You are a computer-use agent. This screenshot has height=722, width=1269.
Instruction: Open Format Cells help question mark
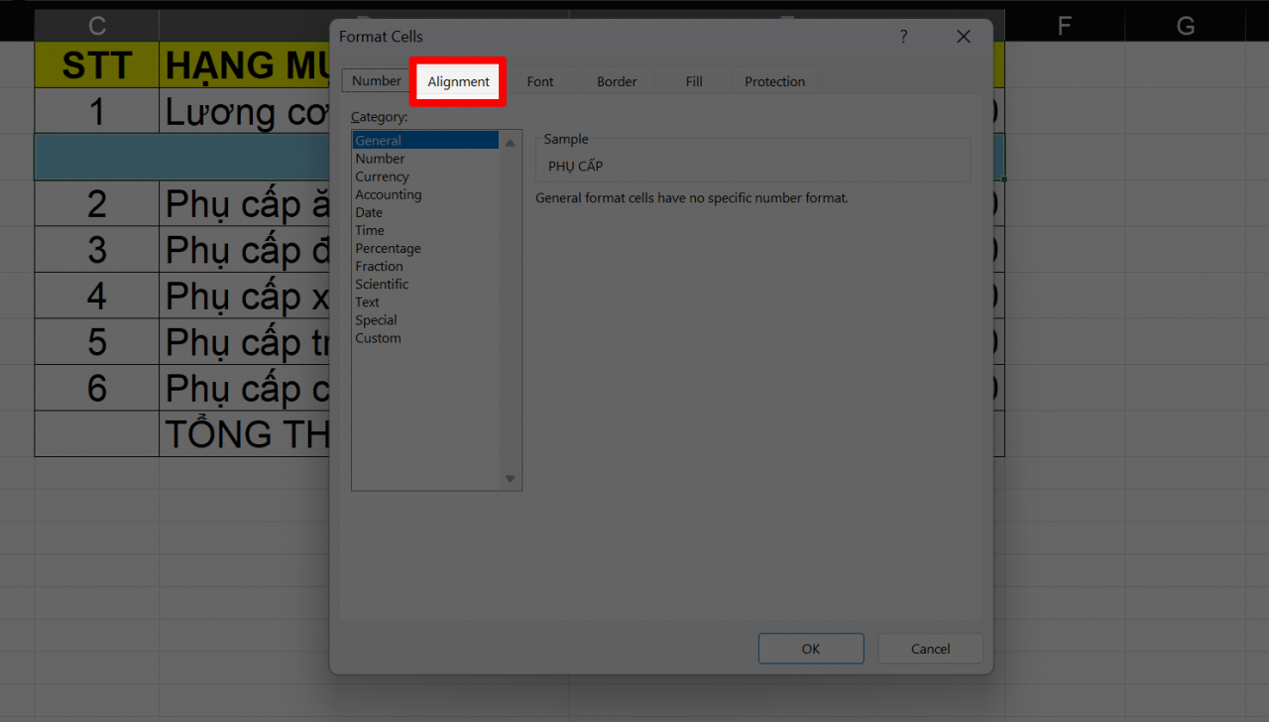[903, 37]
